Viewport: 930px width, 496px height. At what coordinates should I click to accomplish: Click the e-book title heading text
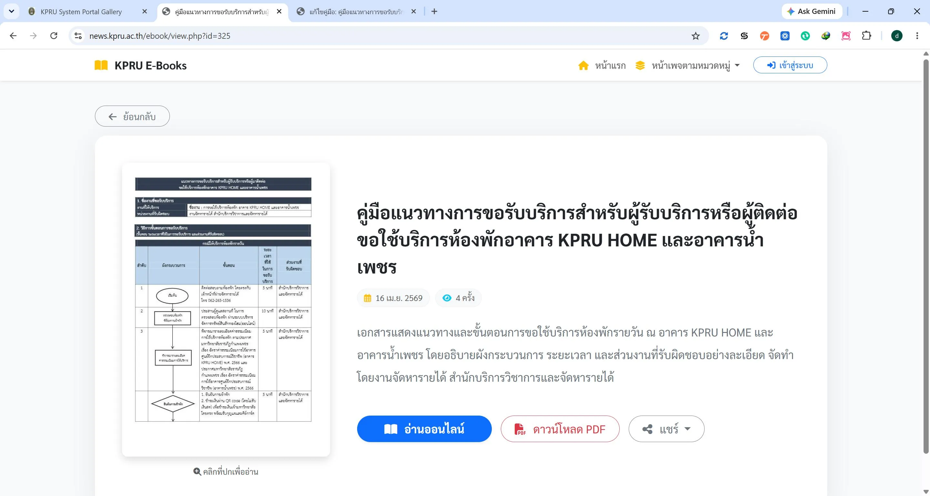(x=577, y=240)
